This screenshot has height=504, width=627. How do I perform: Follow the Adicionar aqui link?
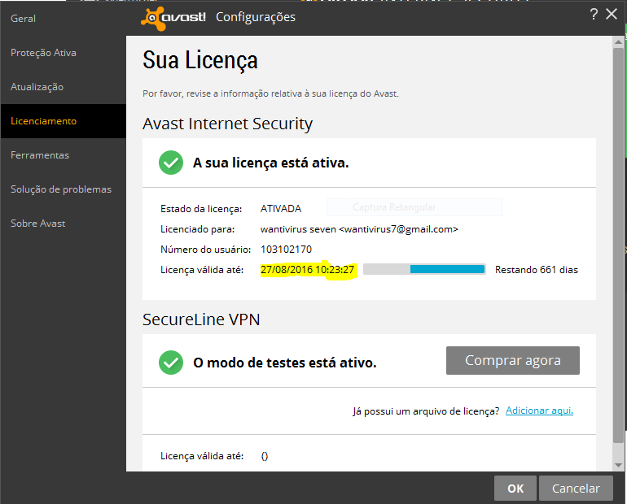[539, 411]
